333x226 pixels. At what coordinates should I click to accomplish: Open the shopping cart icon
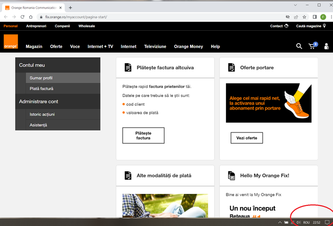pos(312,46)
